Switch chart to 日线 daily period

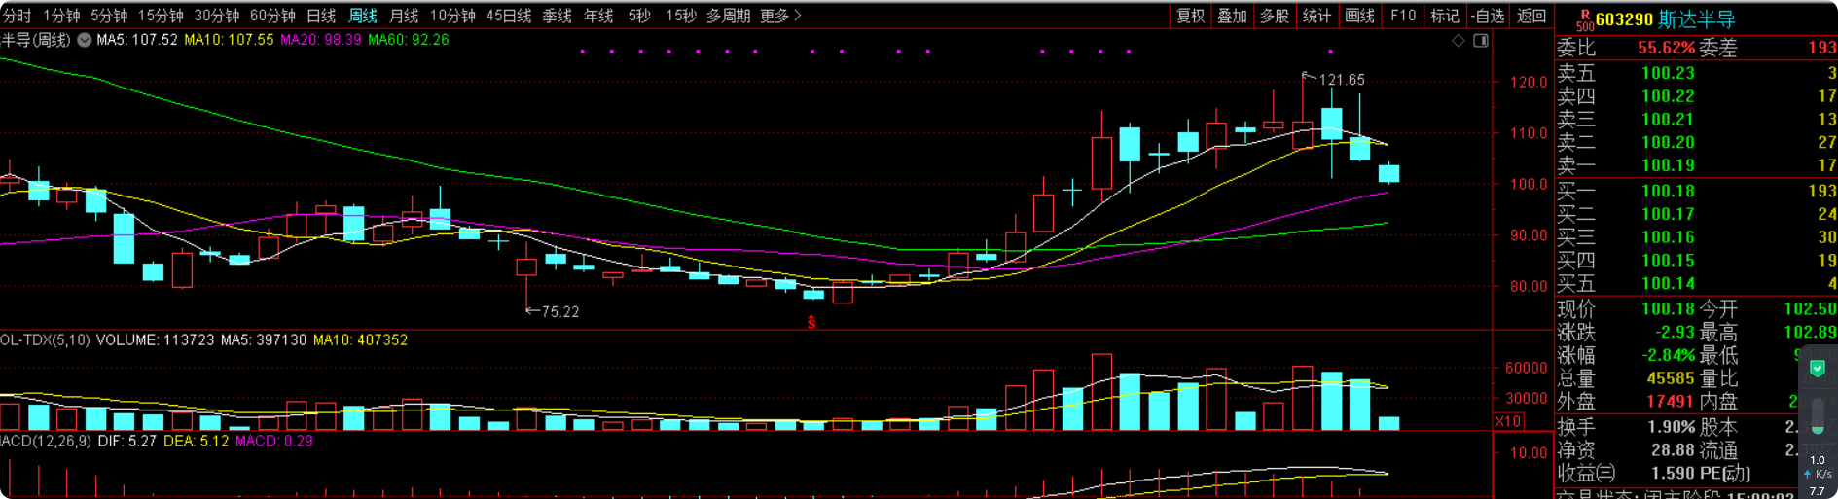pos(321,16)
